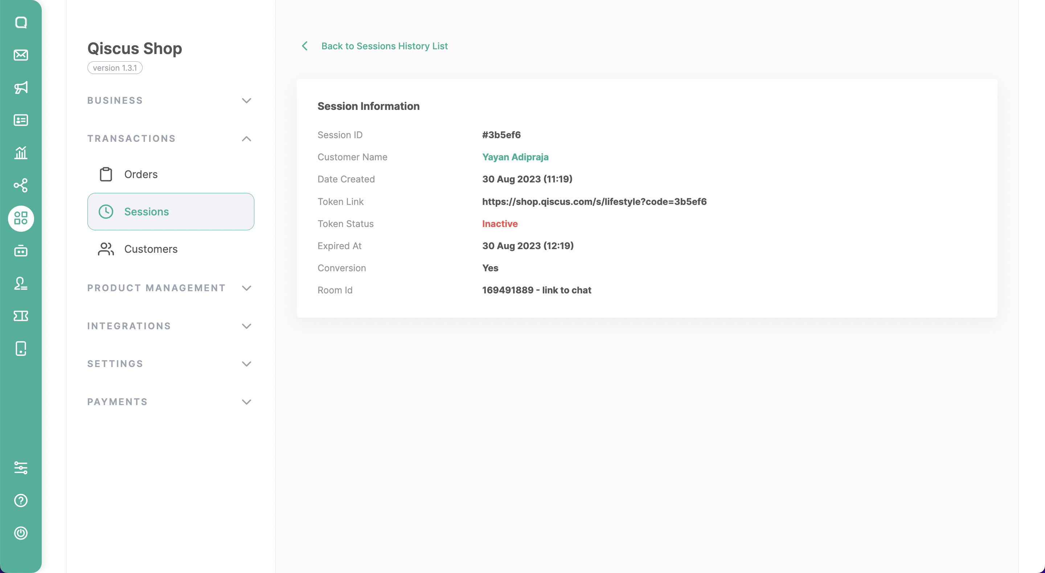Click the ticket icon in sidebar
This screenshot has width=1045, height=573.
(21, 316)
